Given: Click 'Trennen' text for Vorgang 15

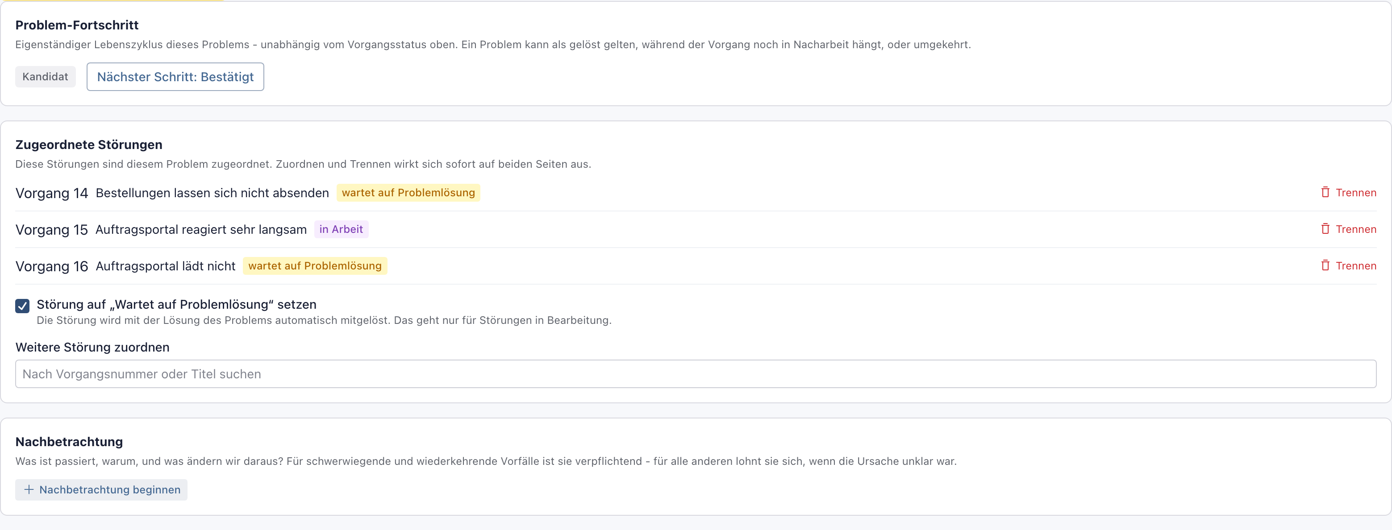Looking at the screenshot, I should tap(1356, 230).
